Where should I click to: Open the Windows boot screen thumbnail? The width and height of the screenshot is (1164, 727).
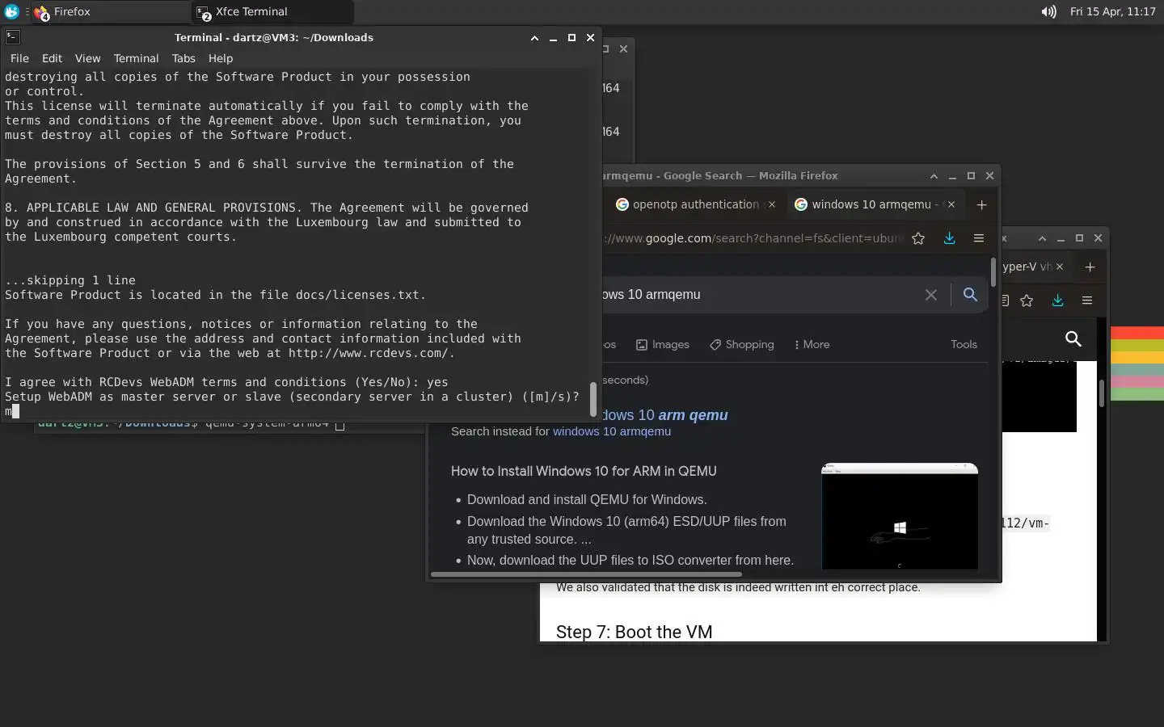[x=900, y=516]
